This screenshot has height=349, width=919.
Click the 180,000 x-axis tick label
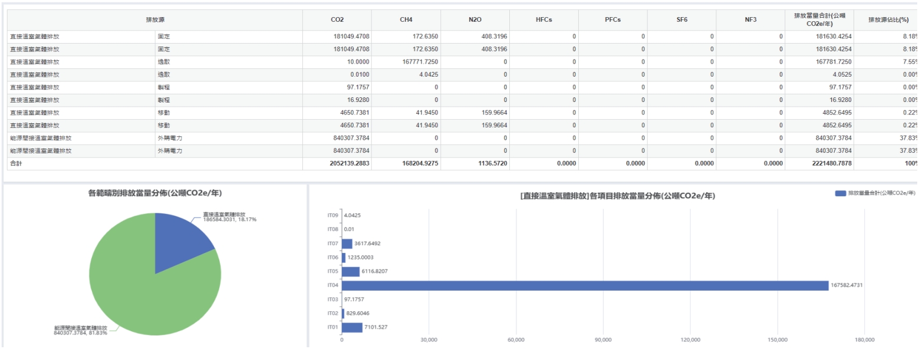(865, 340)
